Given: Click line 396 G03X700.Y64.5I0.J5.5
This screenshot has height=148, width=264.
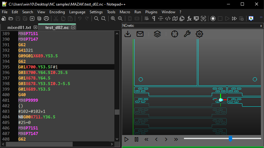Looking at the screenshot, I should [43, 72].
